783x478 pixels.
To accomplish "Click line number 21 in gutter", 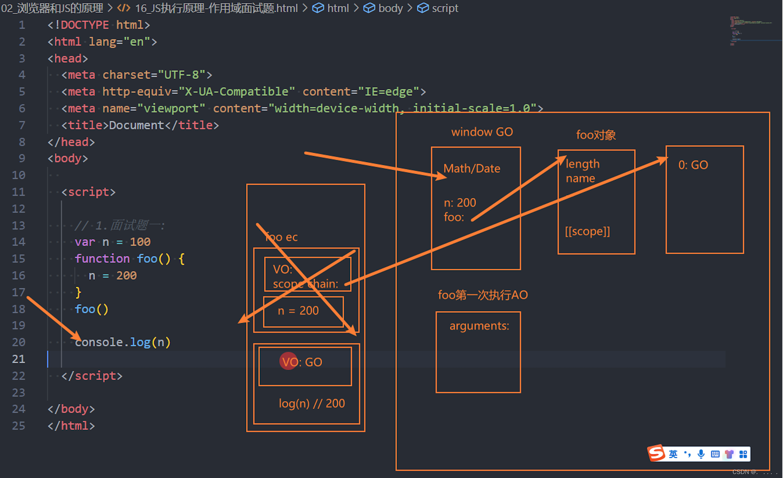I will click(x=19, y=359).
